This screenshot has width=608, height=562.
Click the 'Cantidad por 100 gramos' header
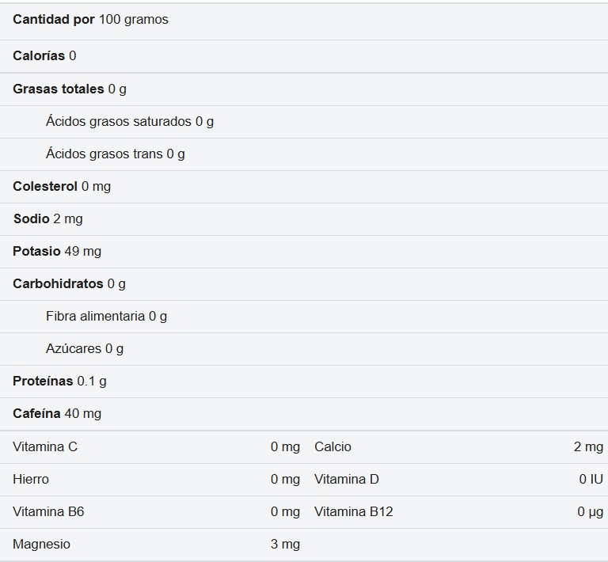90,20
